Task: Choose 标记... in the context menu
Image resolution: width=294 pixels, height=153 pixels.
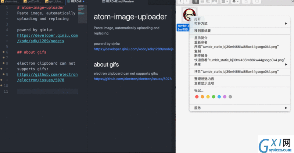Action: [x=240, y=90]
